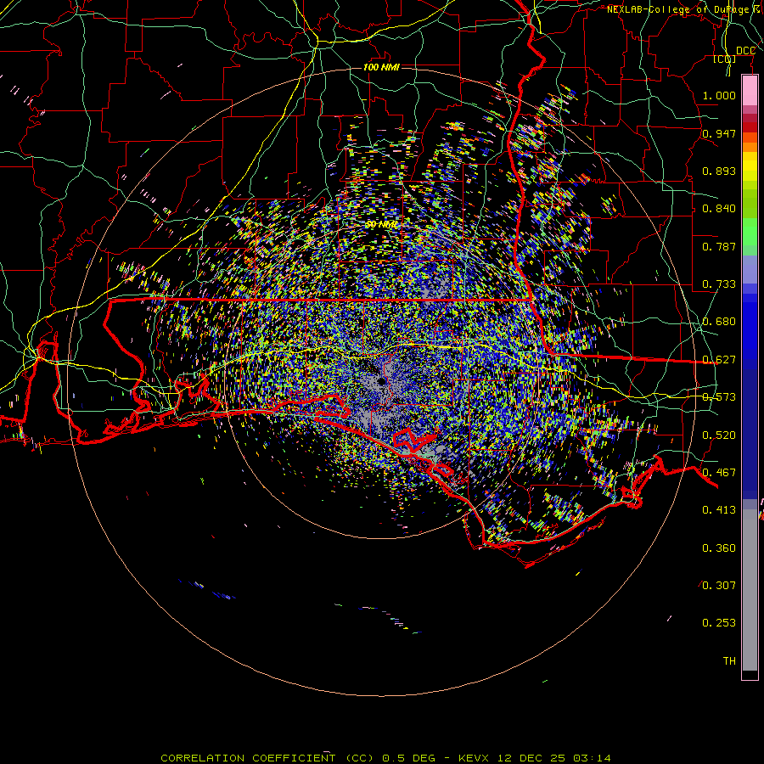Image resolution: width=764 pixels, height=764 pixels.
Task: Click the black radar site dot at center
Action: tap(381, 382)
